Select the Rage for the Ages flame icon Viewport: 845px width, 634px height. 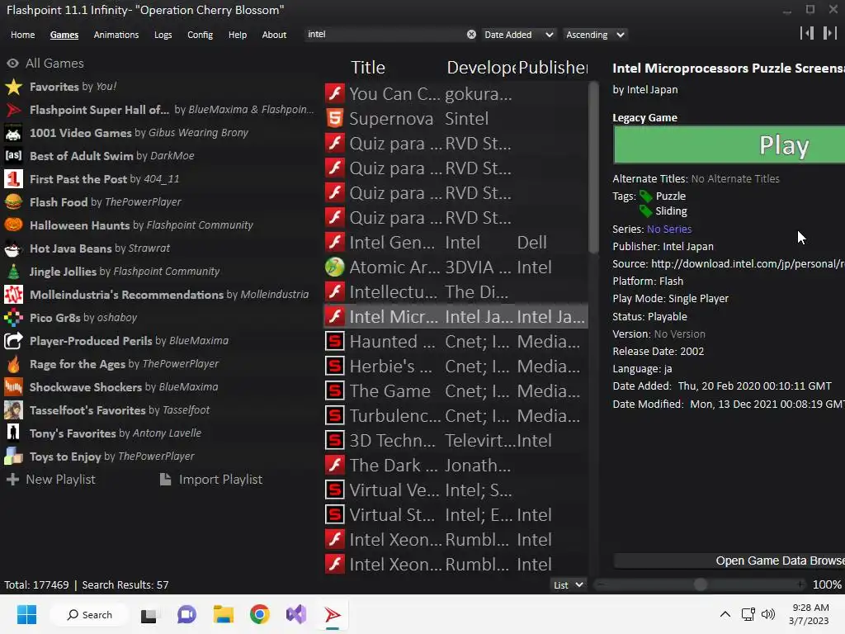click(13, 364)
